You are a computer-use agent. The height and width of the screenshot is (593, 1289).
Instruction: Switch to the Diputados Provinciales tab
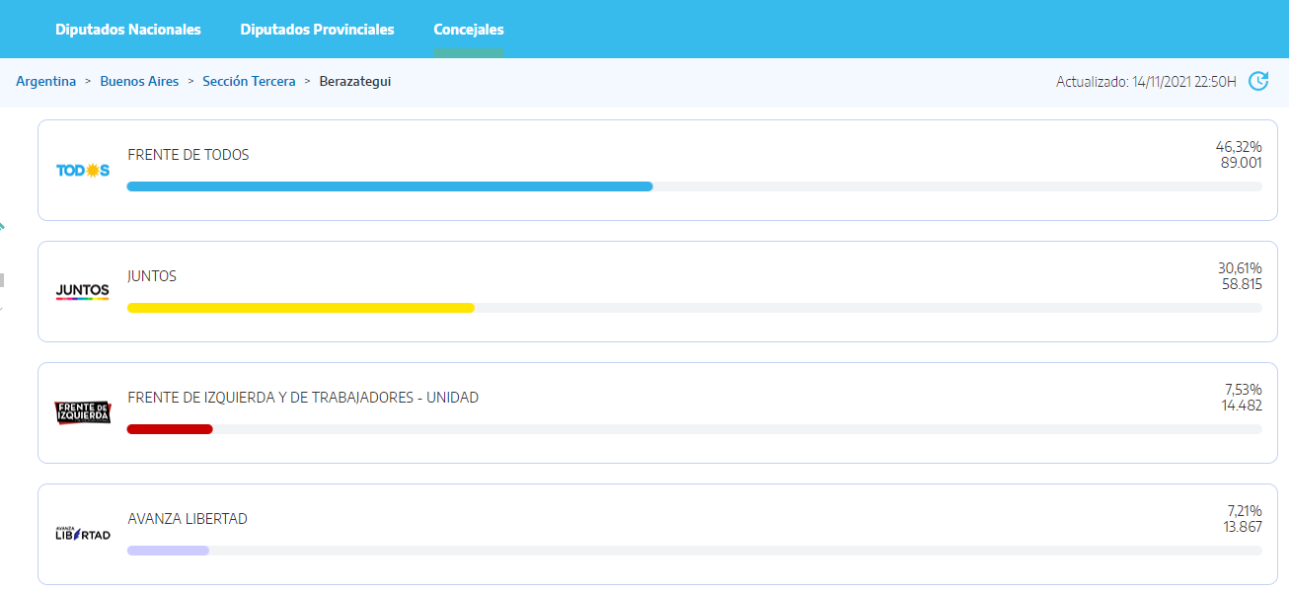click(x=317, y=30)
